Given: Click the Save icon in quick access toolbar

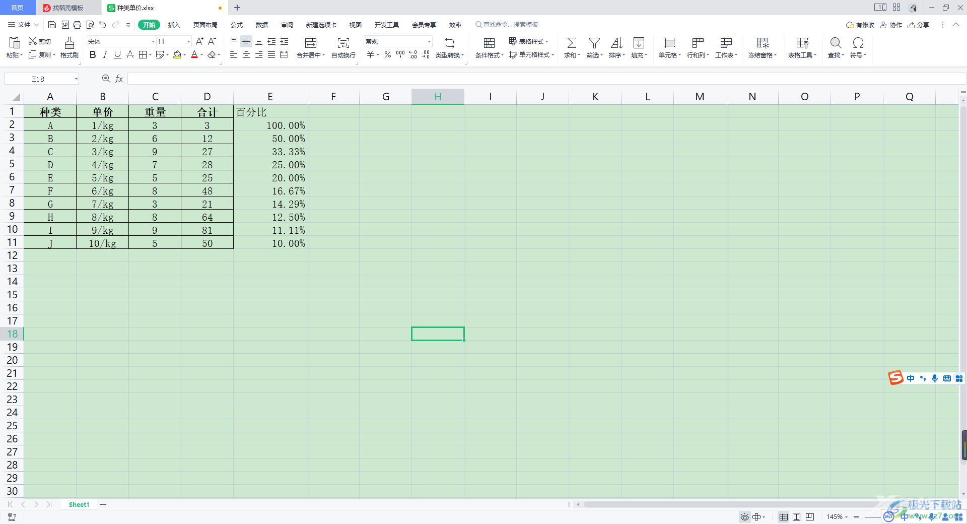Looking at the screenshot, I should coord(52,25).
